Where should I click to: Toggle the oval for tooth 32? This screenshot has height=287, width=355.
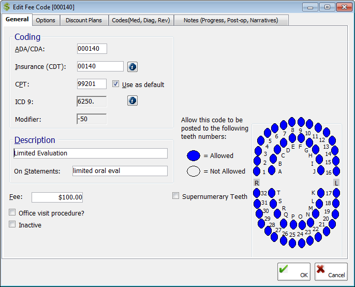(257, 193)
